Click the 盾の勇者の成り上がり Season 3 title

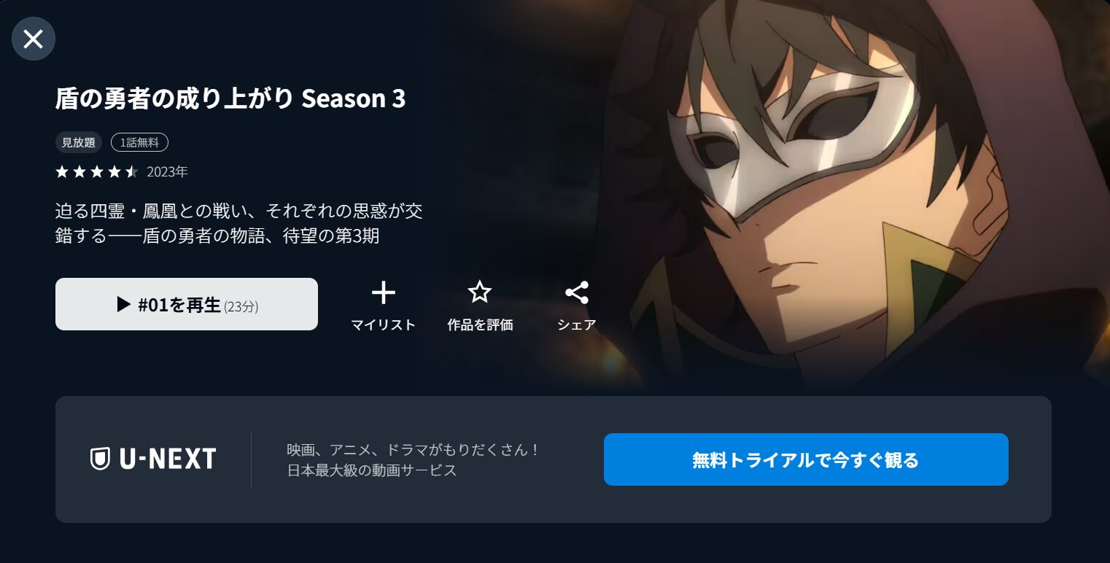(230, 98)
